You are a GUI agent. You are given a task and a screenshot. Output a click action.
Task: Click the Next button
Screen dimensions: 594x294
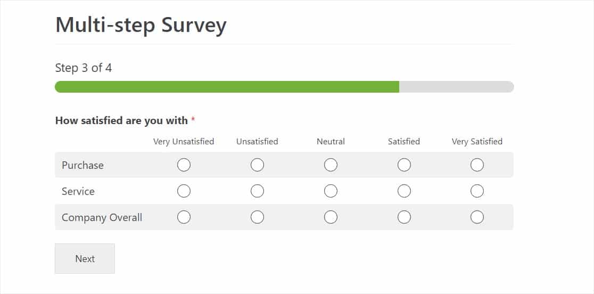pyautogui.click(x=85, y=259)
